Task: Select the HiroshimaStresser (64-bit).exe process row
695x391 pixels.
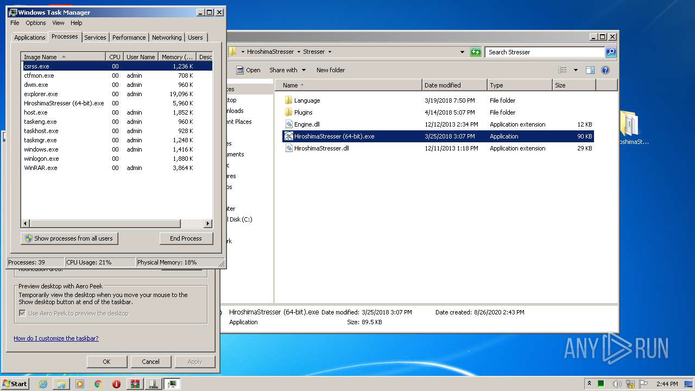Action: point(117,103)
